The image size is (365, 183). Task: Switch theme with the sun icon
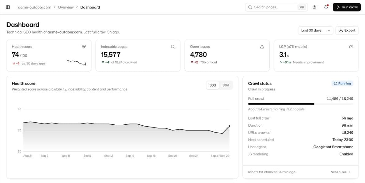pos(314,7)
